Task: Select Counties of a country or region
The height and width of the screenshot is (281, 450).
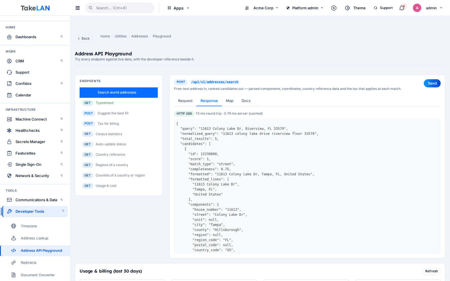Action: [119, 175]
